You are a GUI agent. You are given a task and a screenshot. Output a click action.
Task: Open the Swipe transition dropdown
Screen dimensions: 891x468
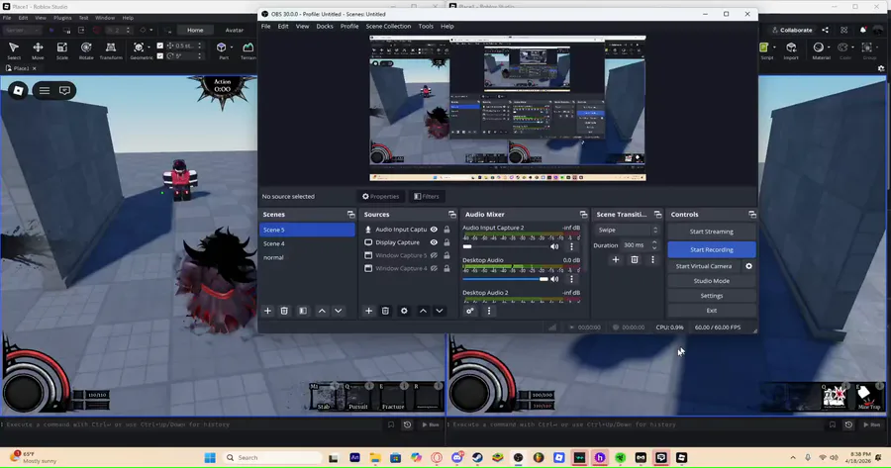627,230
